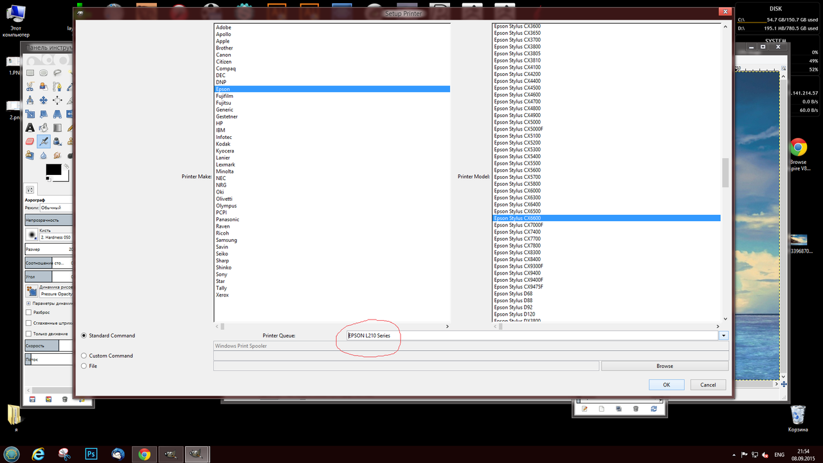Select the Foreground Select tool
The image size is (823, 463).
(x=43, y=87)
